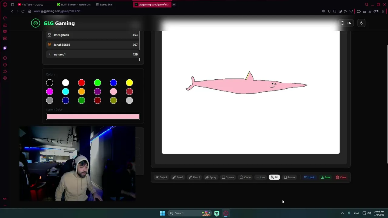Select the magenta color swatch
388x218 pixels.
50,91
